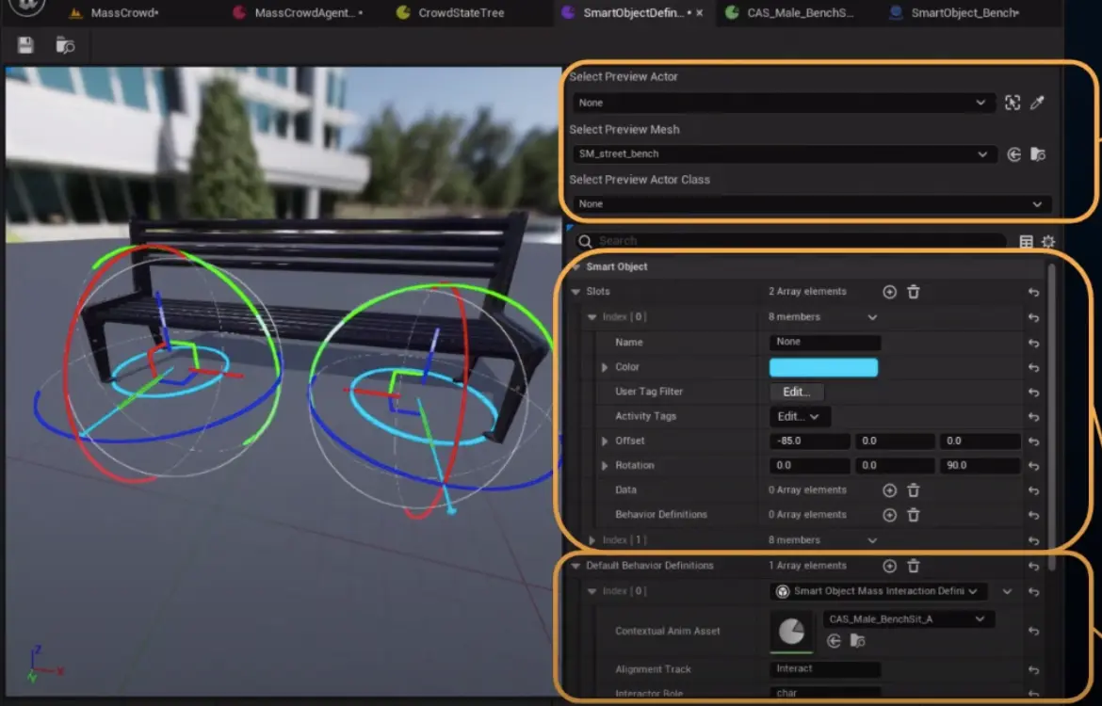The image size is (1102, 706).
Task: Delete all Slots array elements
Action: tap(913, 292)
